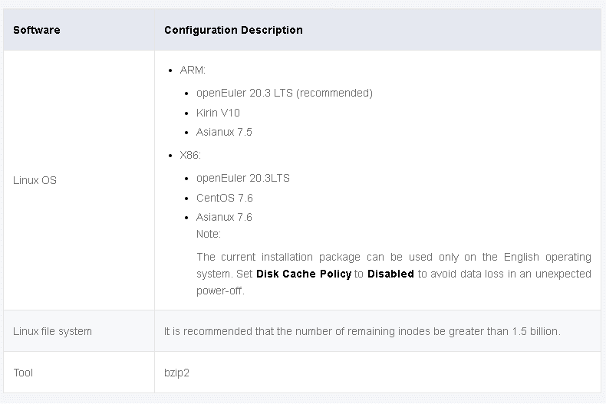Click the Software column header
Viewport: 606px width, 404px height.
36,30
